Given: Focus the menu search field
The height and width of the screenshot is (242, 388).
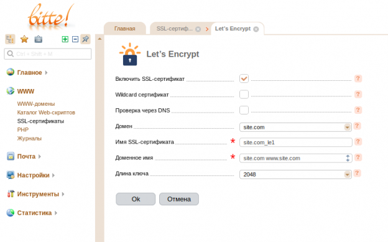Looking at the screenshot, I should pyautogui.click(x=48, y=54).
